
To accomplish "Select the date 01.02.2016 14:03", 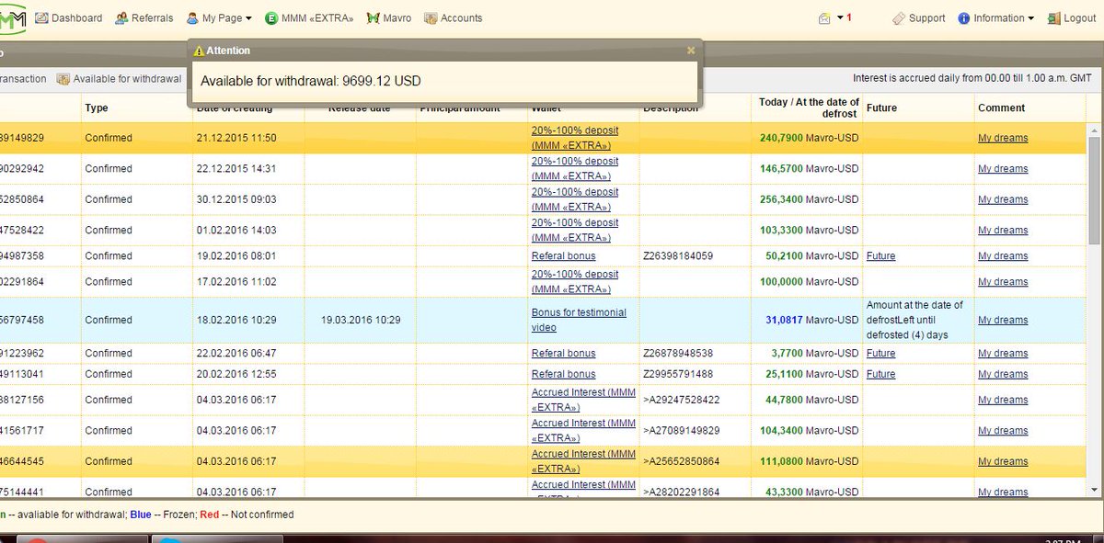I will tap(236, 231).
